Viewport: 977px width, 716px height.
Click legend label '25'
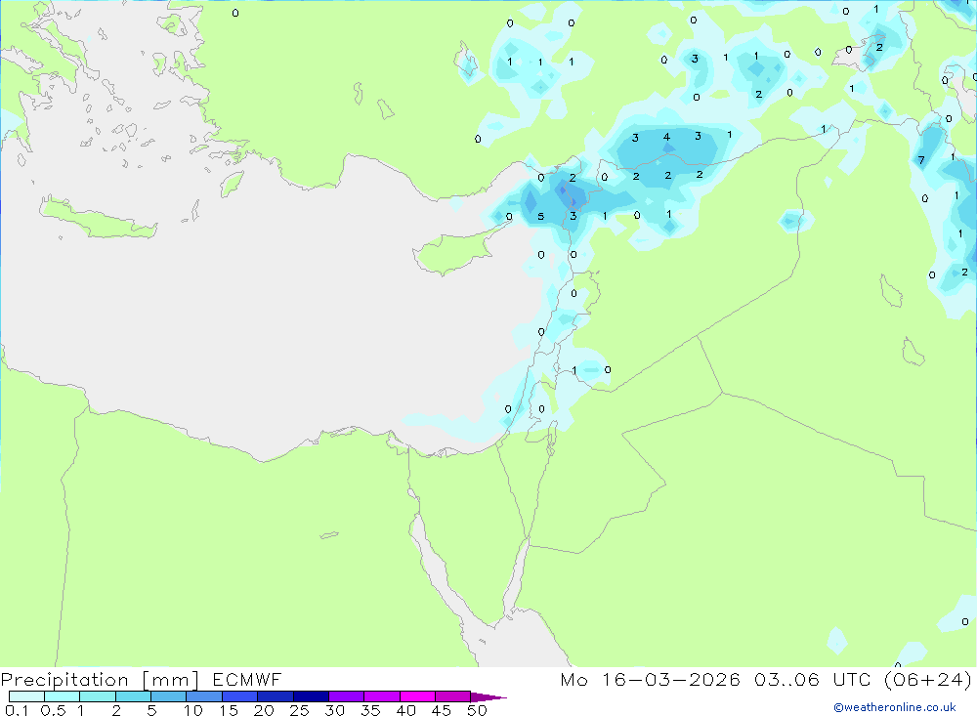300,710
